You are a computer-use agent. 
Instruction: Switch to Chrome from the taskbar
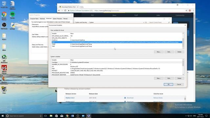(x=67, y=116)
